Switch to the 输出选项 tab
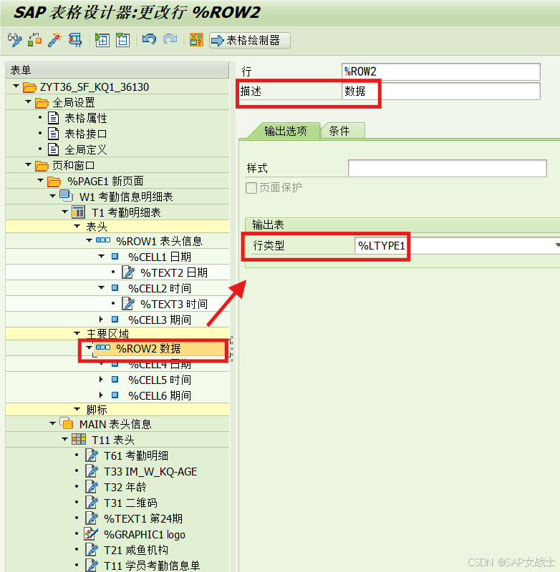Screen dimensions: 560x572 285,131
